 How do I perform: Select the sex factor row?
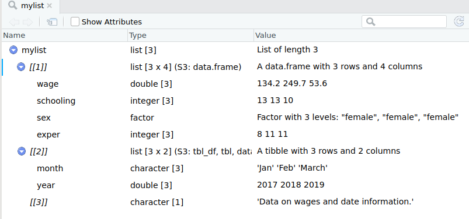pos(235,118)
